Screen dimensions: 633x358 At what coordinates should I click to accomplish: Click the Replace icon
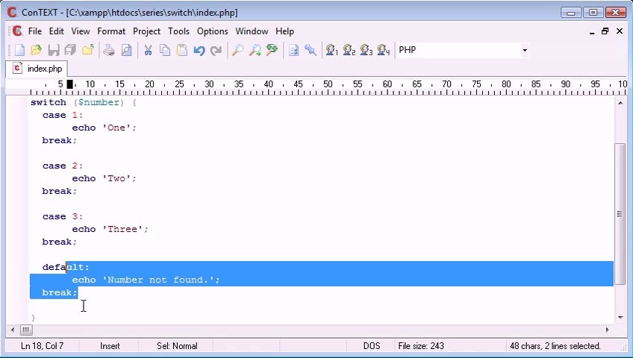[x=272, y=51]
